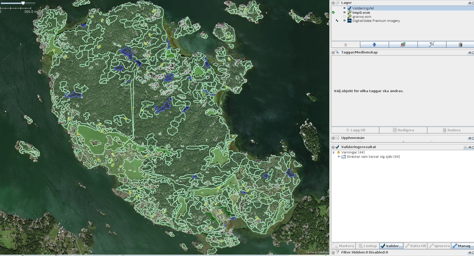The width and height of the screenshot is (474, 256).
Task: Expand the Filter panel
Action: (x=333, y=252)
